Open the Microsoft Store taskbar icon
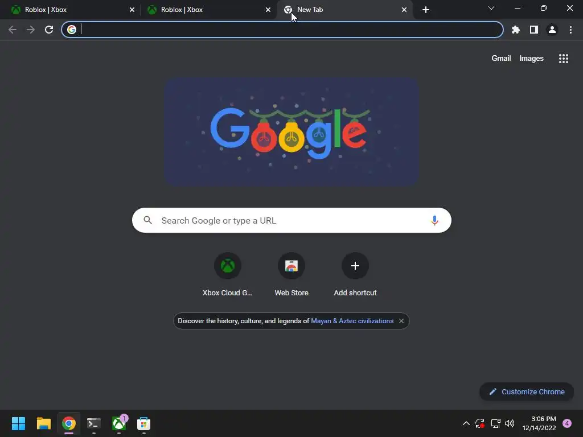583x437 pixels. [143, 423]
